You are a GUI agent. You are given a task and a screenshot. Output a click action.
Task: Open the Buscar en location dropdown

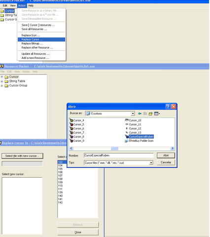point(133,114)
